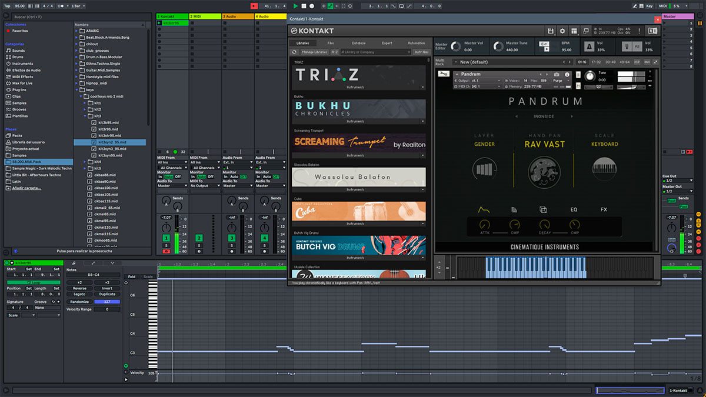Select Sounds category in browser
Viewport: 706px width, 397px height.
18,51
